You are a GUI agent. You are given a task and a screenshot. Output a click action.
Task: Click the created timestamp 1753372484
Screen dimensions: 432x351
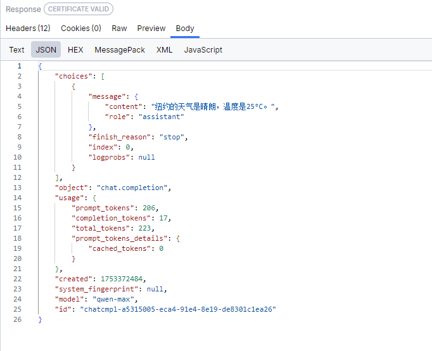click(x=122, y=279)
